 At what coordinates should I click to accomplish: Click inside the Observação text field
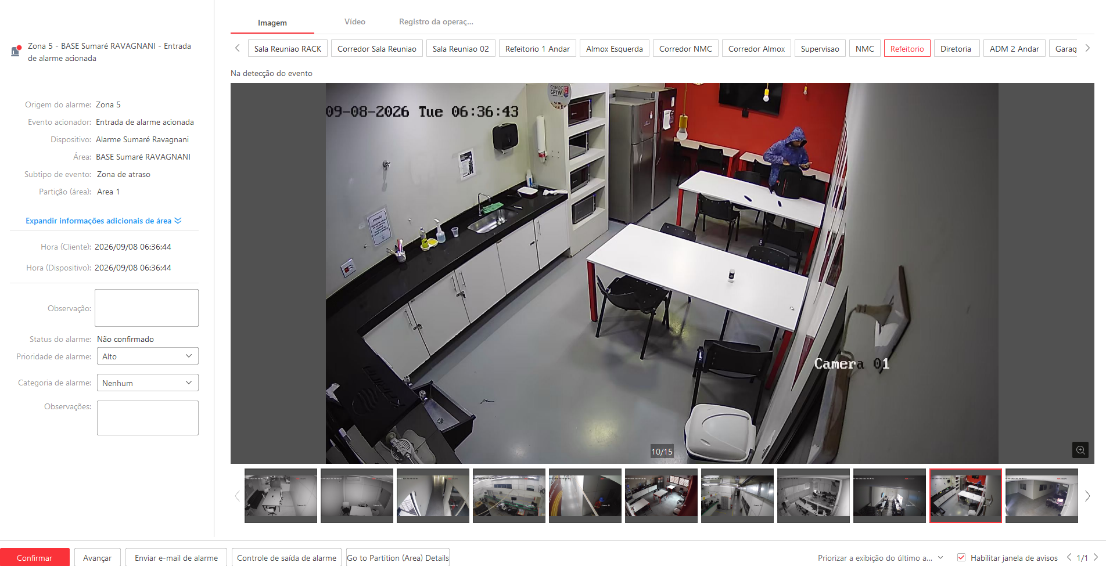pyautogui.click(x=146, y=308)
